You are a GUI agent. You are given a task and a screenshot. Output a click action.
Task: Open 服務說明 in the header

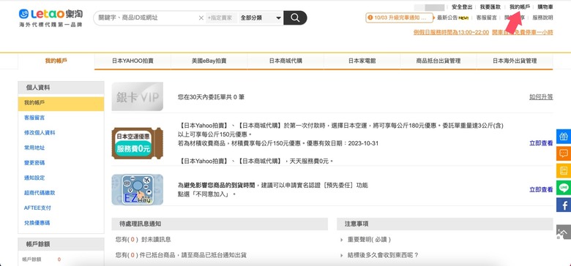[x=542, y=18]
